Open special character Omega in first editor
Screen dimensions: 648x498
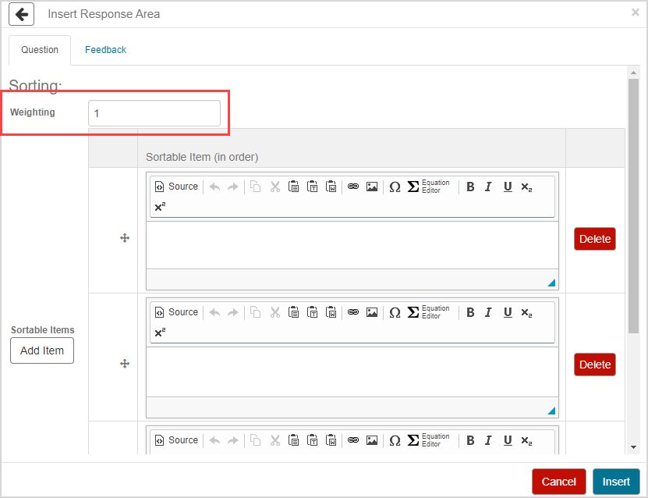395,187
